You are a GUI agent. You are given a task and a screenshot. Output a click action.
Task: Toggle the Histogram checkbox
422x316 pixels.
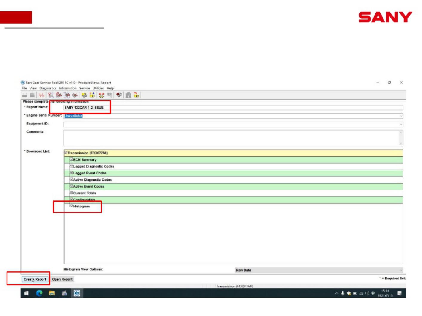71,206
